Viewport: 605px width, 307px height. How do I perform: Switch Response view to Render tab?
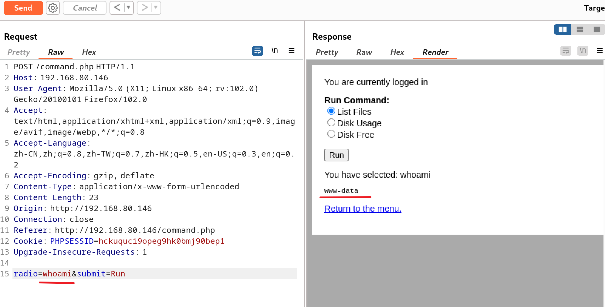435,52
